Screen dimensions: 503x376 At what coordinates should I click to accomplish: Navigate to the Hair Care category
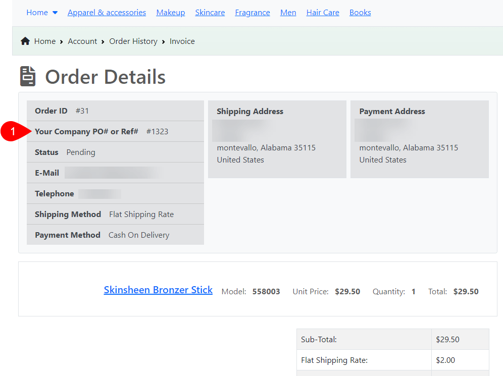[323, 13]
